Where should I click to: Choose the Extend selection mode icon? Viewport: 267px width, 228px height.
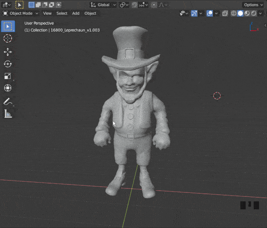coord(38,5)
